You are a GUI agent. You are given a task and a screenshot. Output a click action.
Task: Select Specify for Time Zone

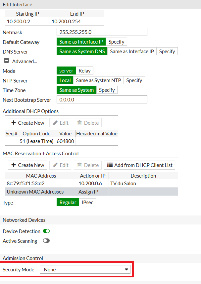[107, 90]
